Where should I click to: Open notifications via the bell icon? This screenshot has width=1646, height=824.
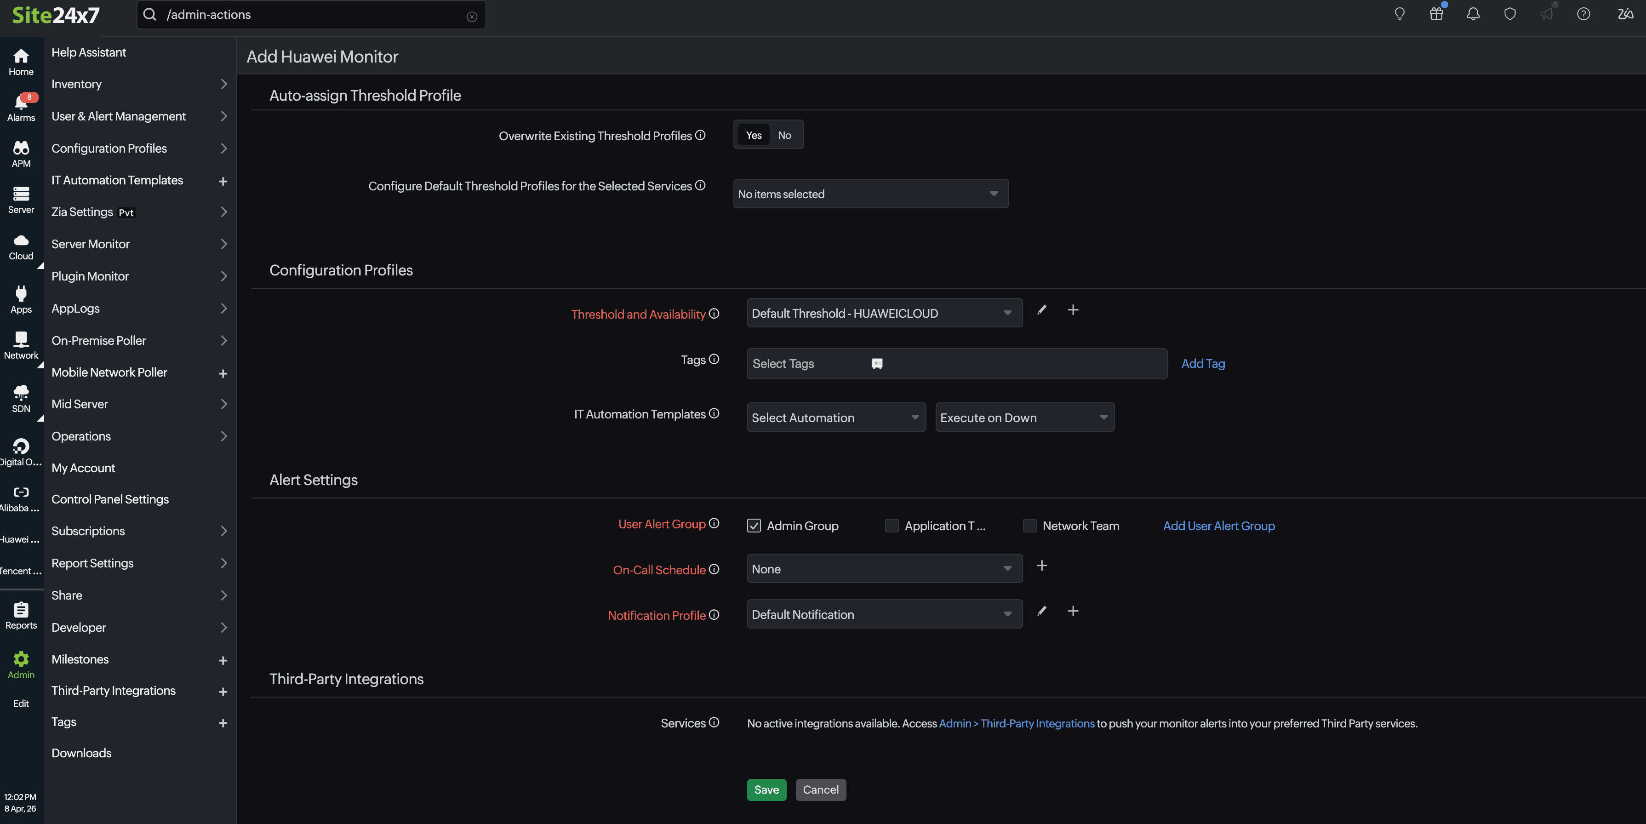click(x=1473, y=13)
